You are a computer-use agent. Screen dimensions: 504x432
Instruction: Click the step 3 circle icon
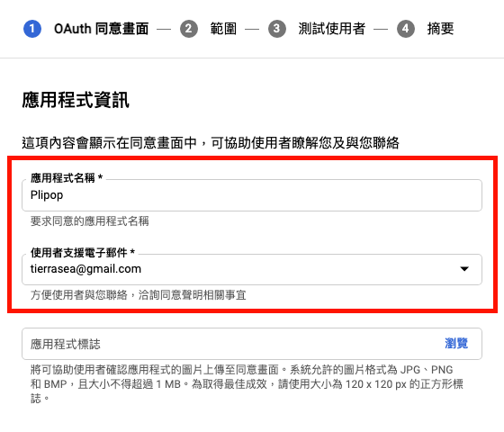(x=277, y=29)
